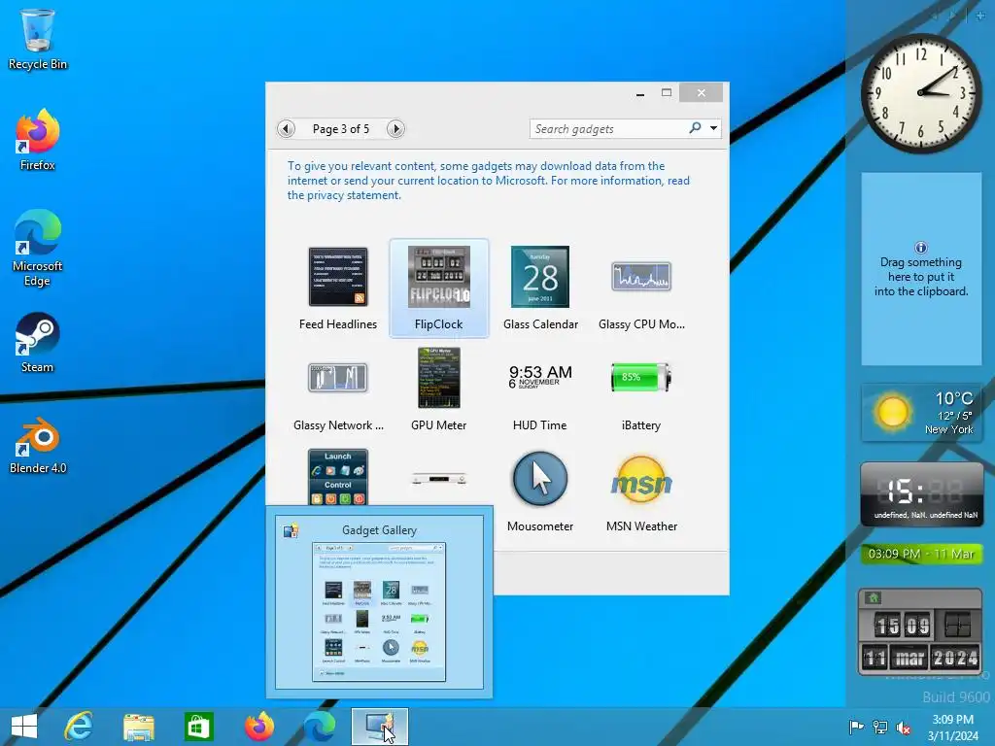This screenshot has height=746, width=995.
Task: Select the GPU Meter gadget icon
Action: 438,378
